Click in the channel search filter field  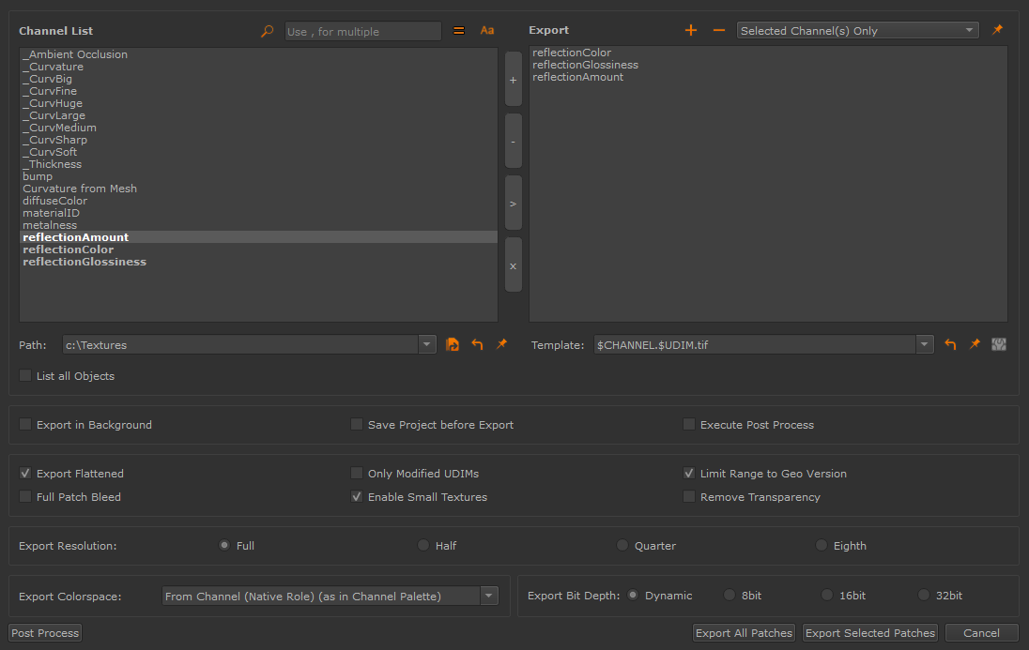[x=361, y=32]
